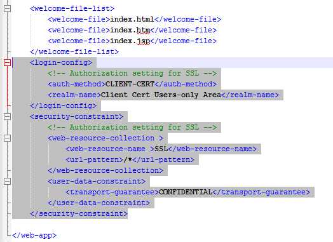Click the CONFIDENTIAL transport-guarantee value
Viewport: 333px width, 242px height.
186,192
